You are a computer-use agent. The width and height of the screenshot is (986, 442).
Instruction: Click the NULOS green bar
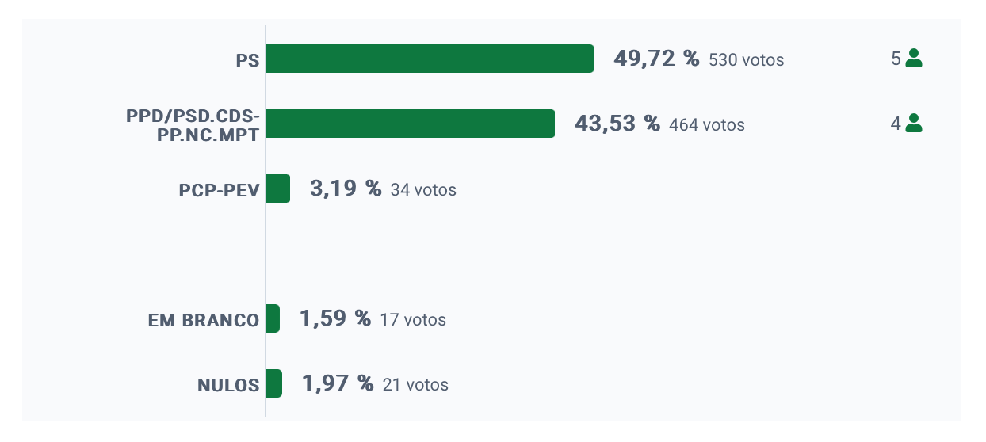[274, 383]
